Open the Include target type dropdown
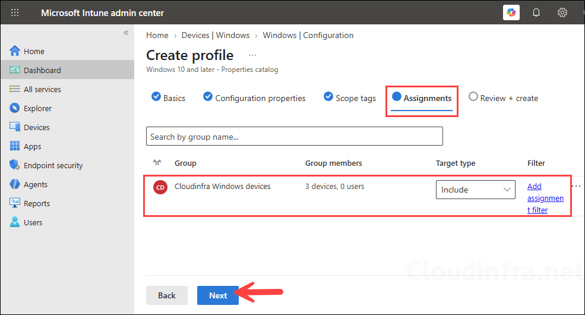585x315 pixels. tap(475, 190)
